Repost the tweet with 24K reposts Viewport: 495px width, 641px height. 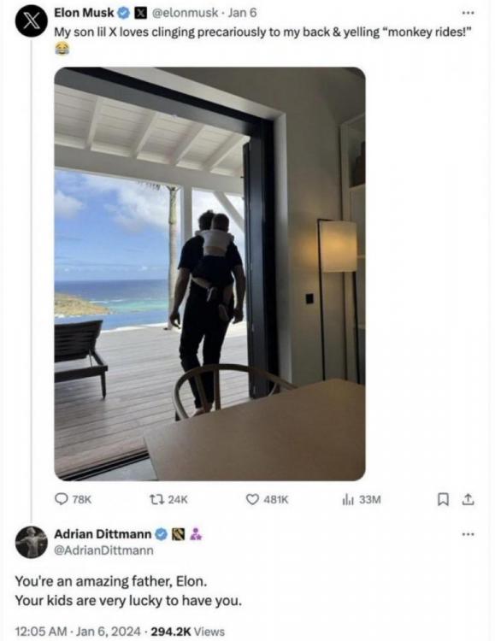click(156, 499)
